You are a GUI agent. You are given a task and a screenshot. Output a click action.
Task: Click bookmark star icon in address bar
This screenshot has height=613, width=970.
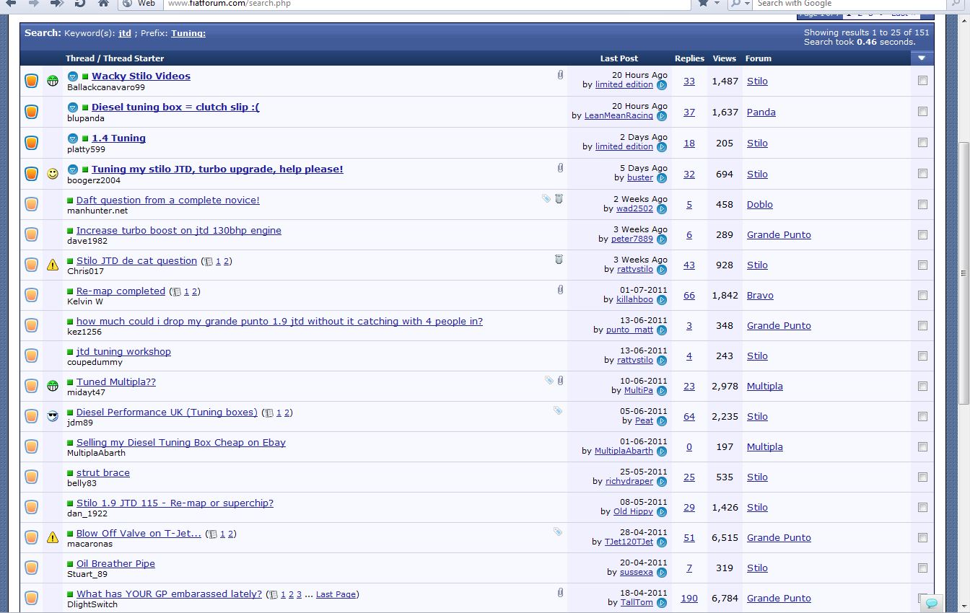(x=704, y=4)
